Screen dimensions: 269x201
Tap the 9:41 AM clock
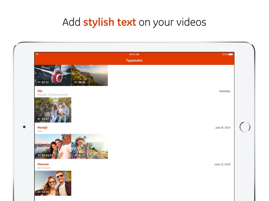(134, 54)
